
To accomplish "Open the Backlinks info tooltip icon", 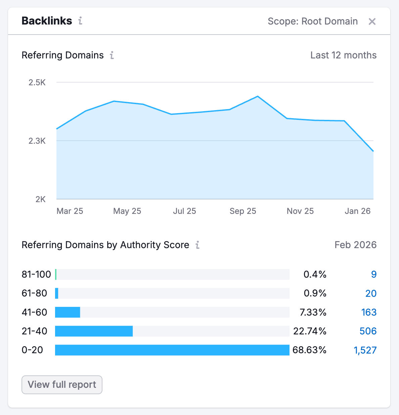I will coord(80,21).
